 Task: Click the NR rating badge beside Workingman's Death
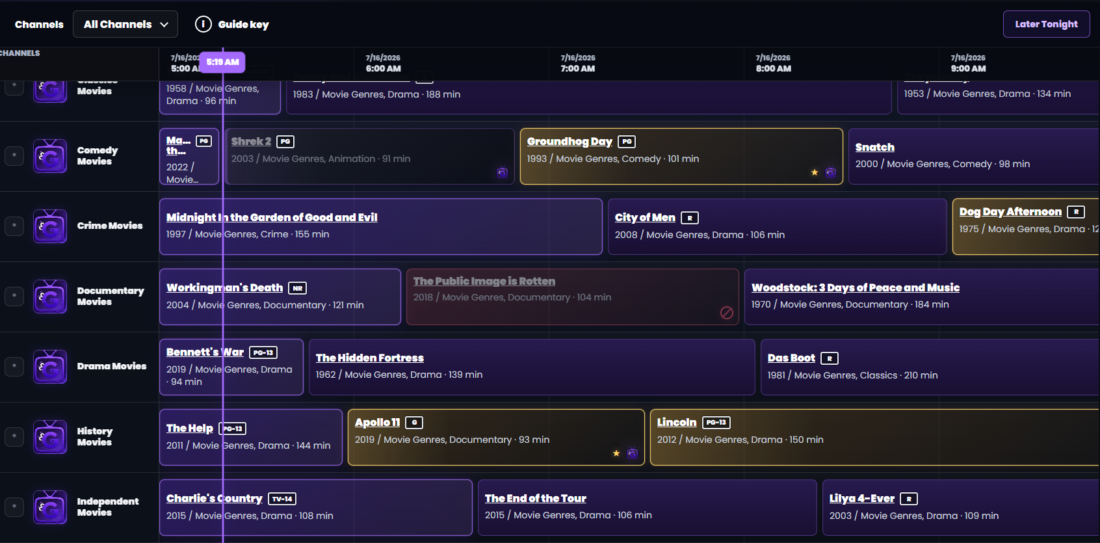pos(298,288)
